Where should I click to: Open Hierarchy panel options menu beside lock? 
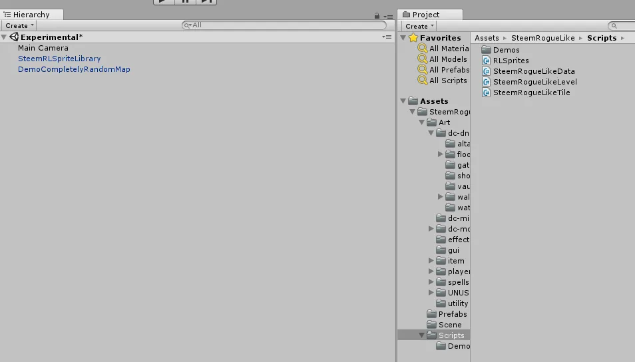click(388, 17)
